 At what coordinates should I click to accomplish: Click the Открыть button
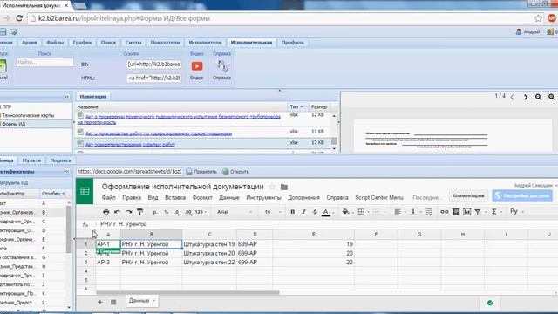(235, 172)
